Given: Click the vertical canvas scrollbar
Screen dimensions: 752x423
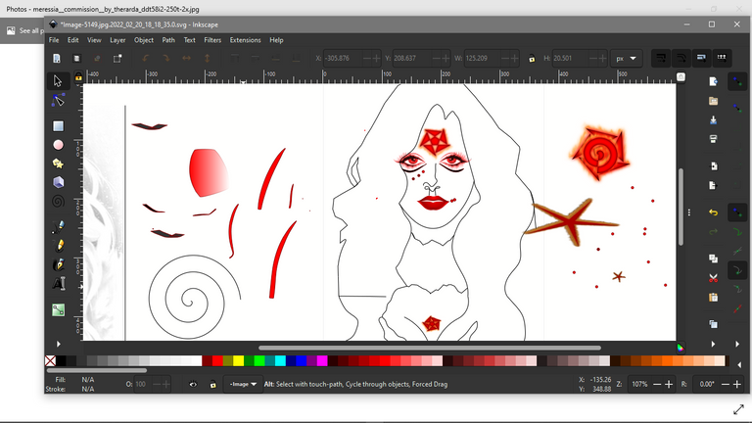Looking at the screenshot, I should 681,207.
